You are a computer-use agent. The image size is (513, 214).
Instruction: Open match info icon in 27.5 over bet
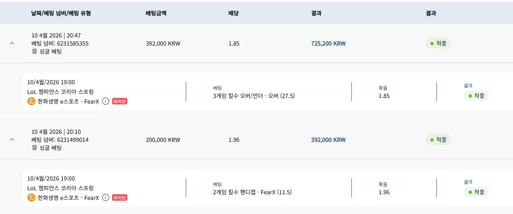pyautogui.click(x=106, y=101)
